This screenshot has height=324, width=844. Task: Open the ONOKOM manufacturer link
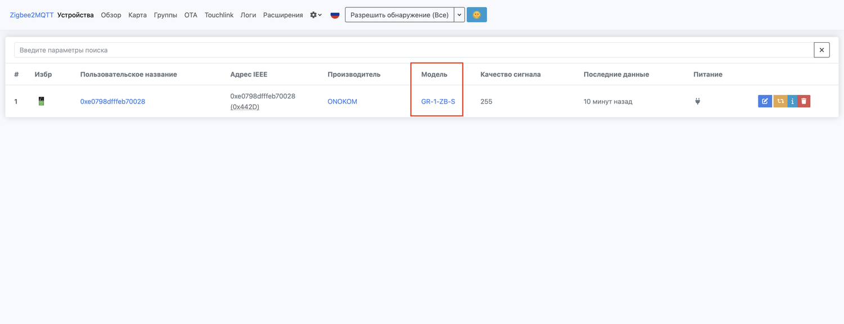(x=342, y=102)
